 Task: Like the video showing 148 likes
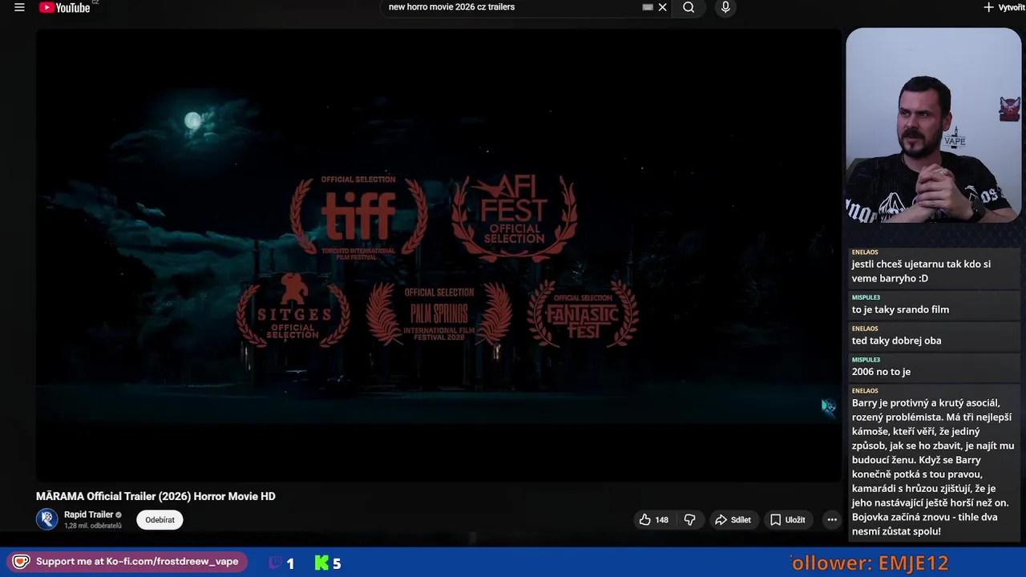coord(653,520)
